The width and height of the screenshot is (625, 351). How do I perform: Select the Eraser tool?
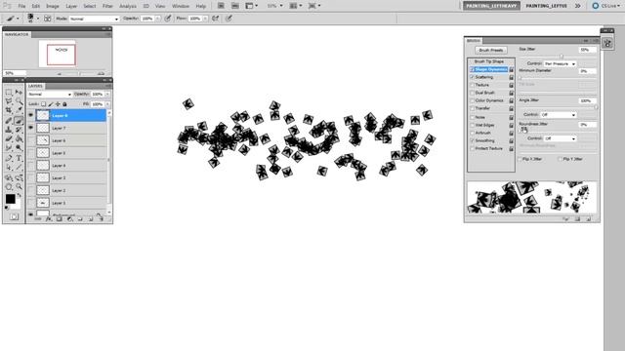9,138
